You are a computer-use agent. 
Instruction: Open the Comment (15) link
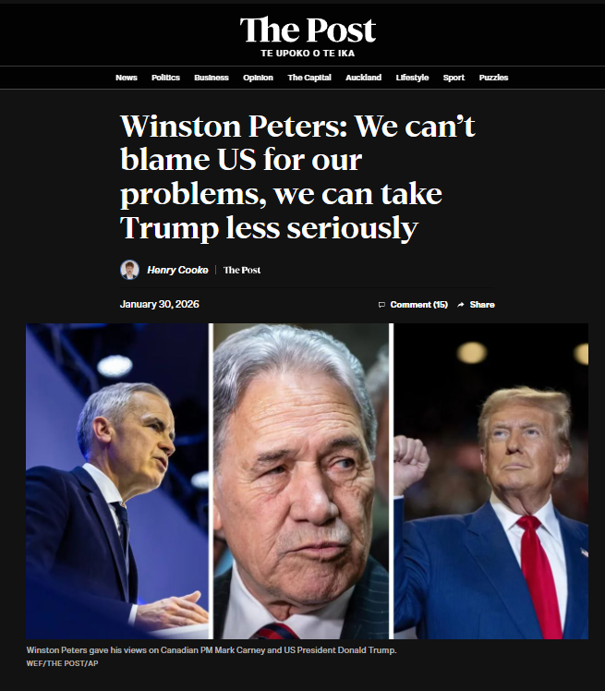[x=419, y=305]
